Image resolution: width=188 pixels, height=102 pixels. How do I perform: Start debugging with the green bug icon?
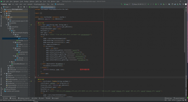click(156, 4)
